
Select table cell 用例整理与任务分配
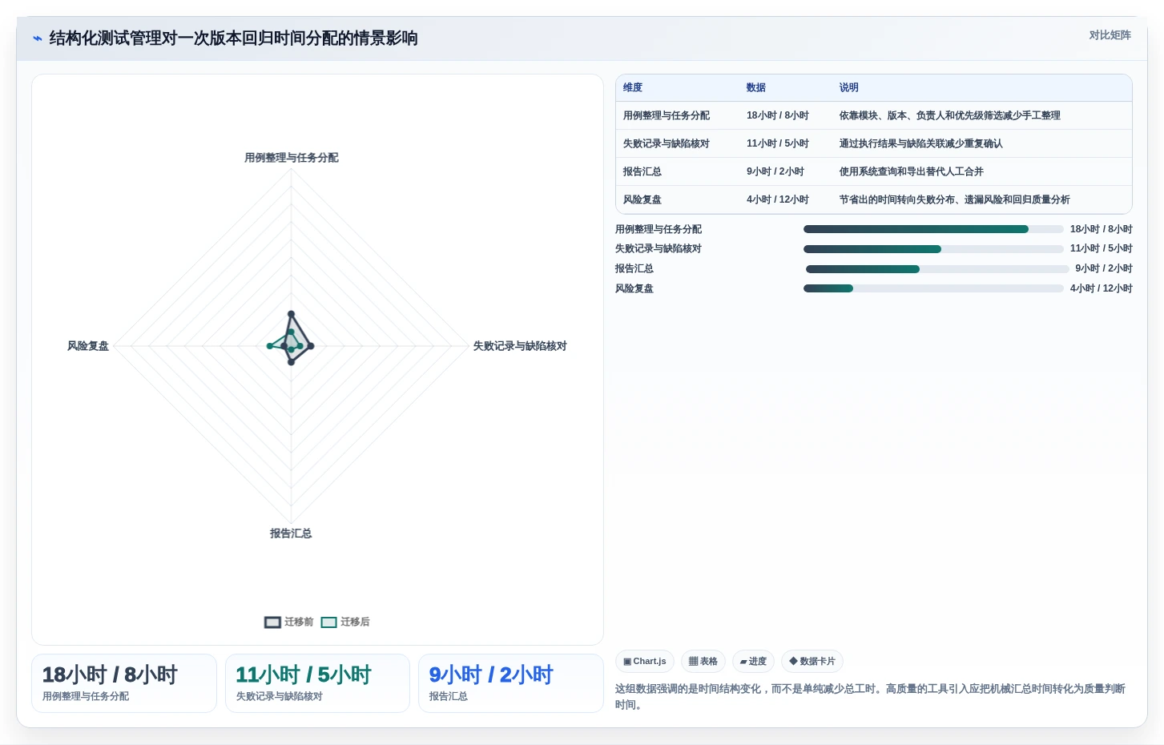667,116
